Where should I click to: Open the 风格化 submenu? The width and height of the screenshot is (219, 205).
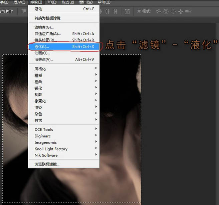[x=64, y=69]
